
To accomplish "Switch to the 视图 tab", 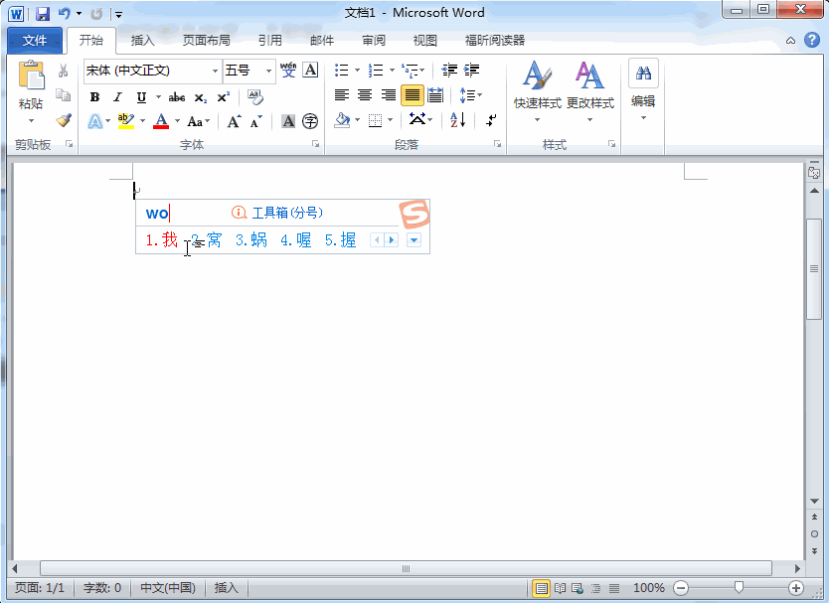I will (425, 40).
